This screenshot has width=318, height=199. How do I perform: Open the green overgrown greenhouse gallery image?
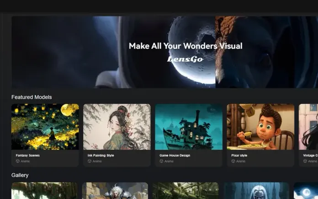pos(185,190)
